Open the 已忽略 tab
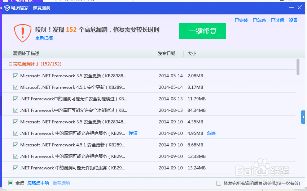Image resolution: width=307 pixels, height=191 pixels. pyautogui.click(x=259, y=20)
